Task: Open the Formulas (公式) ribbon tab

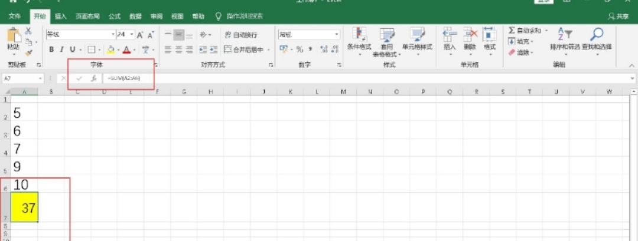Action: point(115,16)
